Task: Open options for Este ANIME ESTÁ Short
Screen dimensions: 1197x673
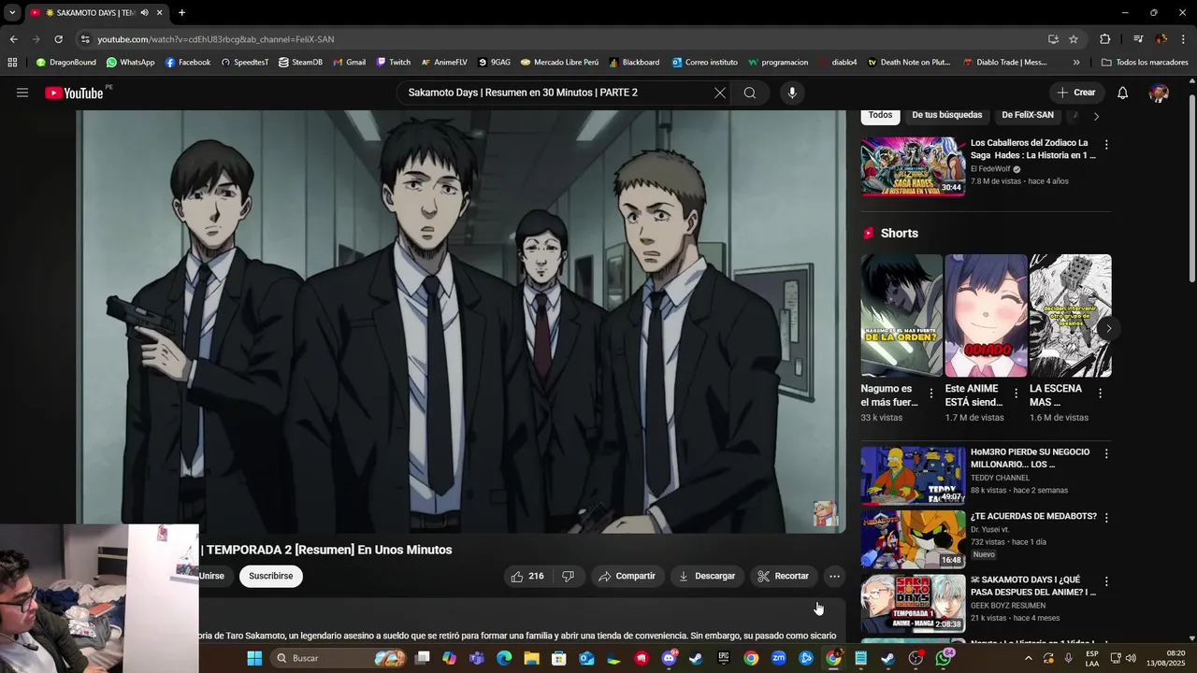Action: point(1016,394)
